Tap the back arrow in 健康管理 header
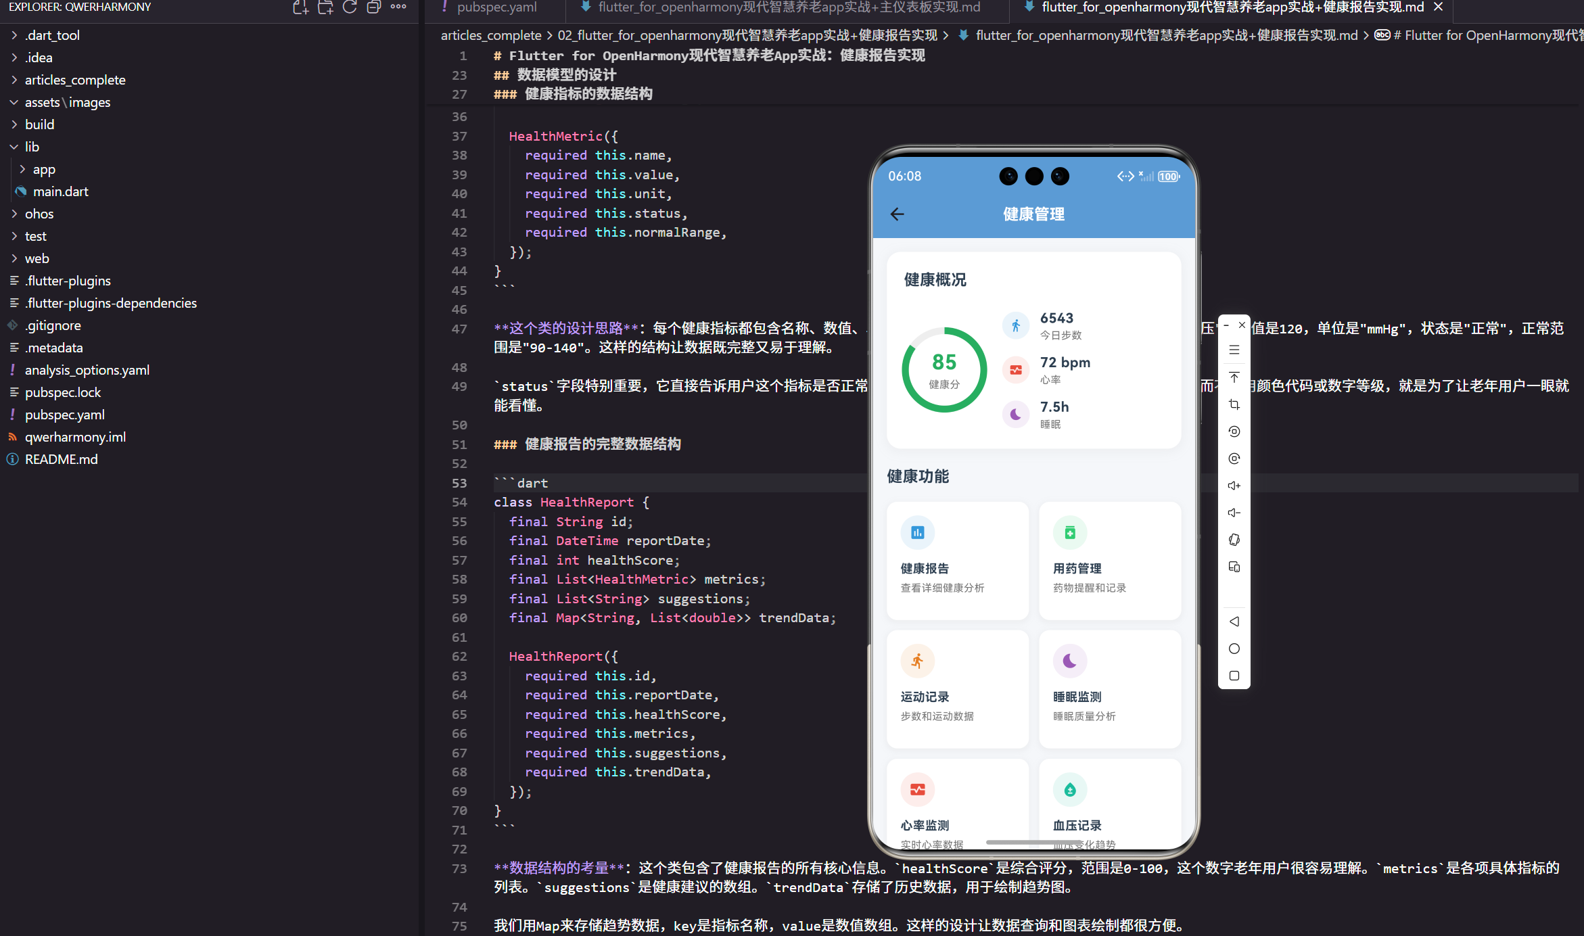Image resolution: width=1584 pixels, height=936 pixels. [x=897, y=214]
